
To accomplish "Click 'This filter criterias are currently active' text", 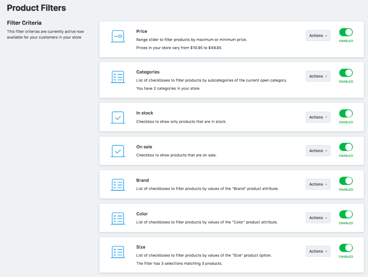I will [x=45, y=34].
